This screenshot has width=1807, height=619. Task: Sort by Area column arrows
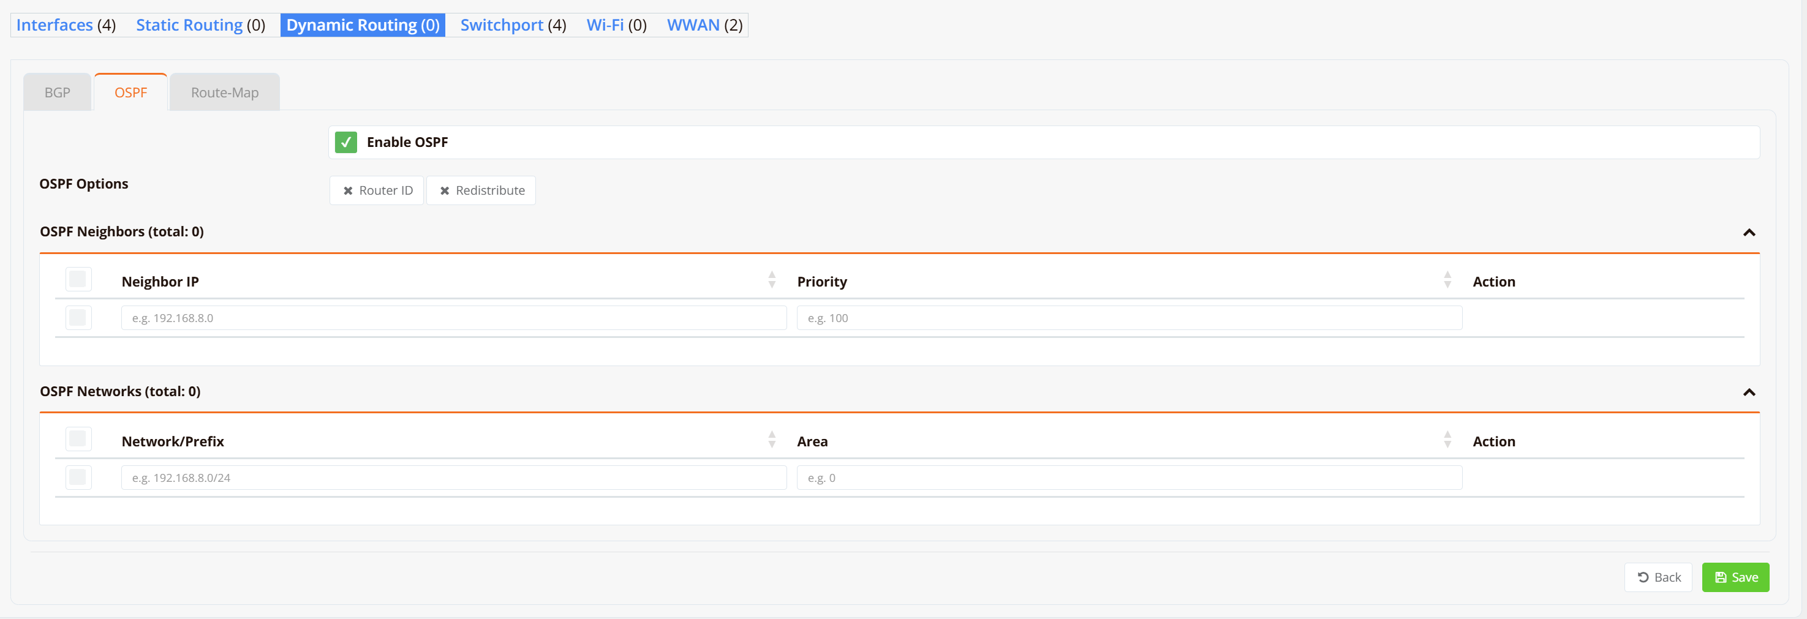pos(1447,440)
